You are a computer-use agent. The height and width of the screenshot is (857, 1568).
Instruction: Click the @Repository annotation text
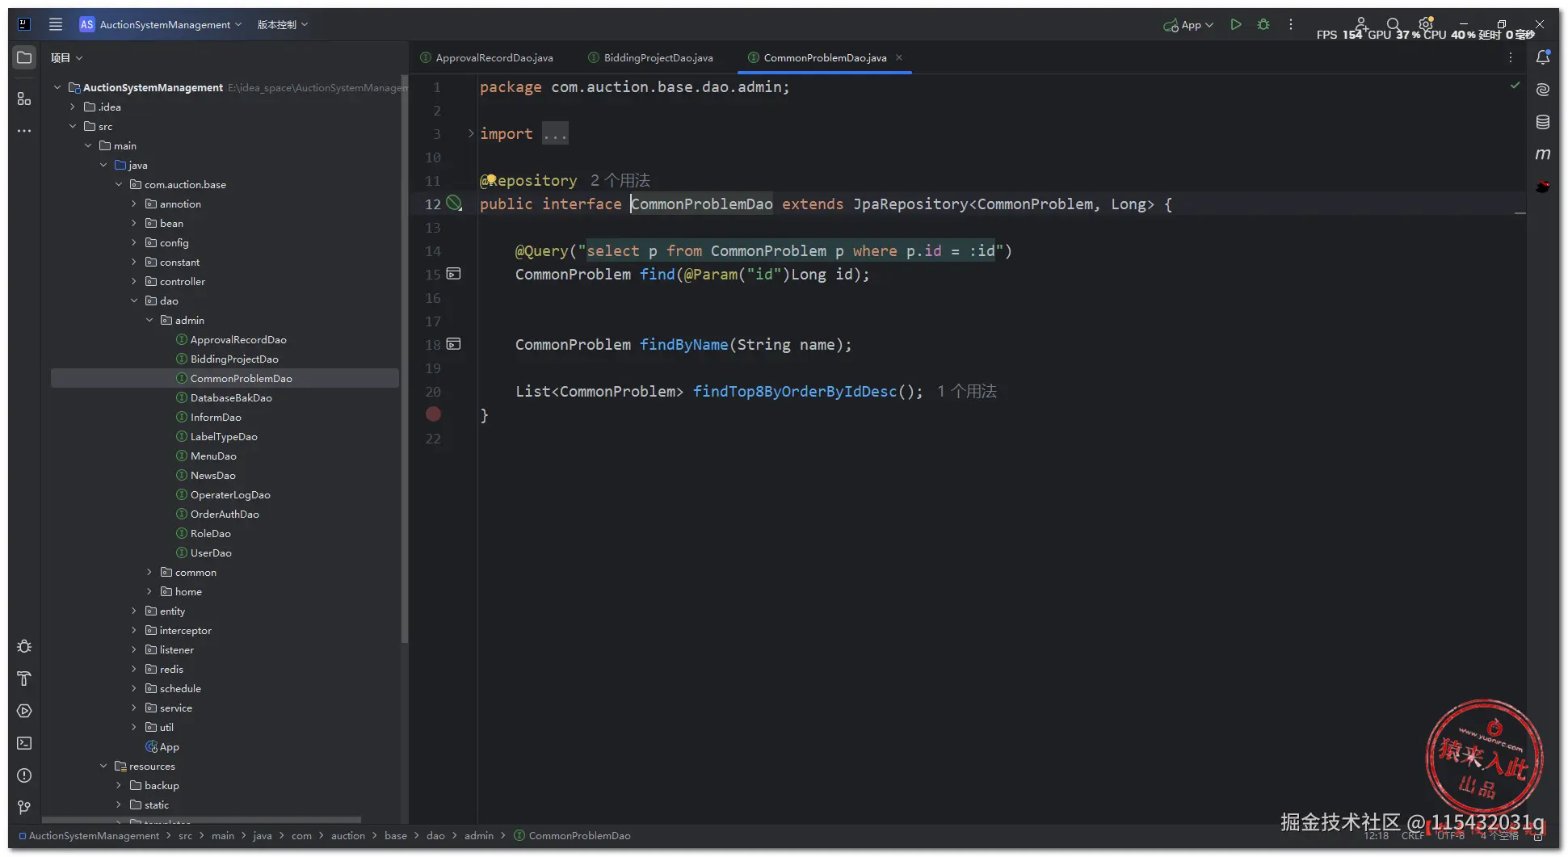tap(528, 180)
